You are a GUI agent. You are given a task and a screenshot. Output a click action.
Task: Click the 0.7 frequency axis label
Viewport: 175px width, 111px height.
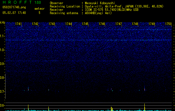[2, 92]
